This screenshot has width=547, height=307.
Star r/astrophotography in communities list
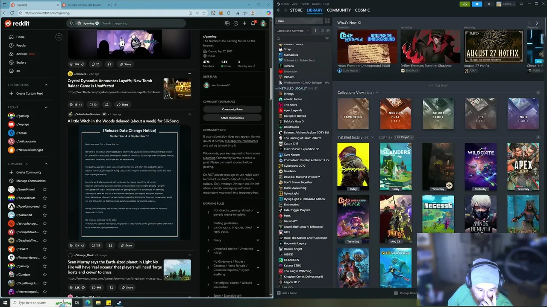tap(44, 223)
